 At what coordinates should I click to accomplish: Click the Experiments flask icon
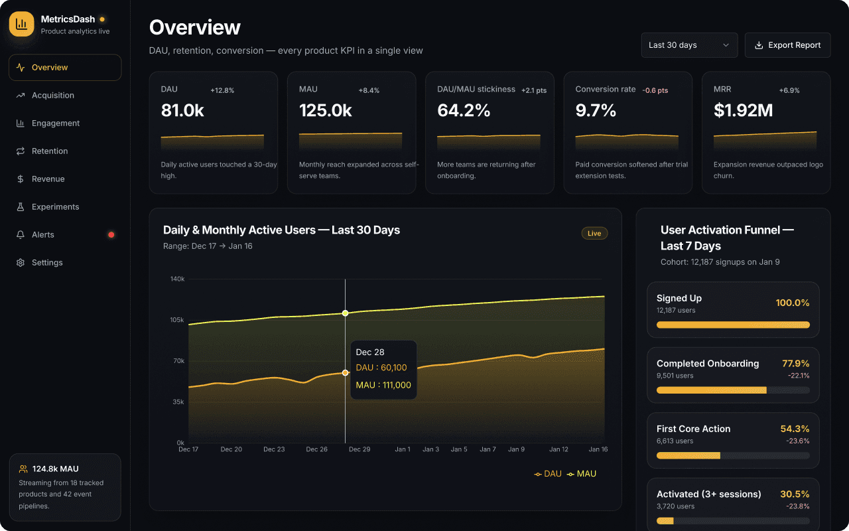[21, 207]
